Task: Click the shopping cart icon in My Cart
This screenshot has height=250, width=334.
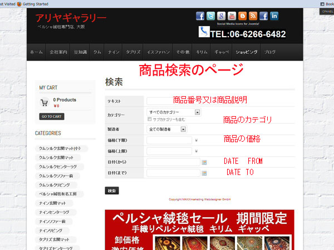Action: click(44, 103)
